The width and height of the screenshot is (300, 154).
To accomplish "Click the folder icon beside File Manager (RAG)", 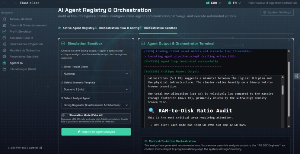I will [x=4, y=69].
